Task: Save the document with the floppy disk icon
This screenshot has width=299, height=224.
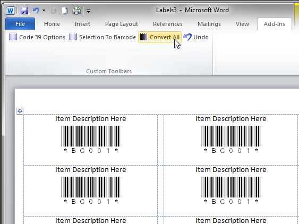Action: [24, 11]
